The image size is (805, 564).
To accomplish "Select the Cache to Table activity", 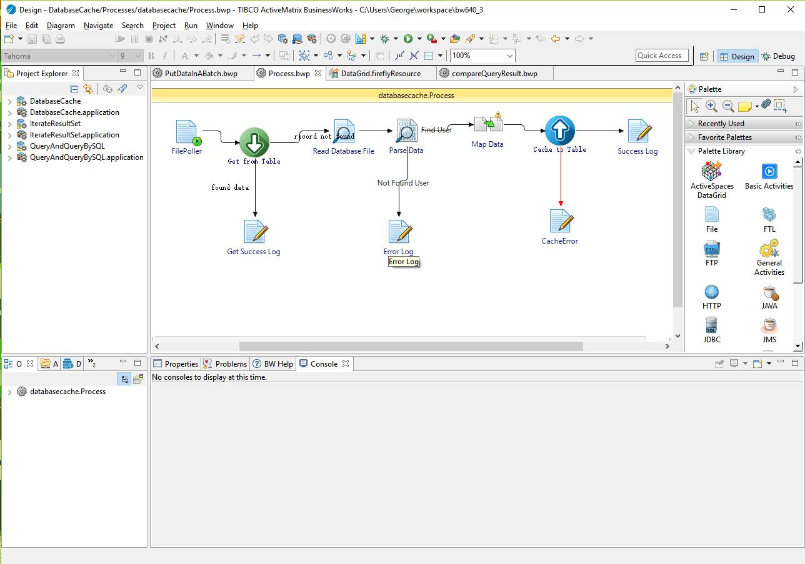I will (x=559, y=131).
